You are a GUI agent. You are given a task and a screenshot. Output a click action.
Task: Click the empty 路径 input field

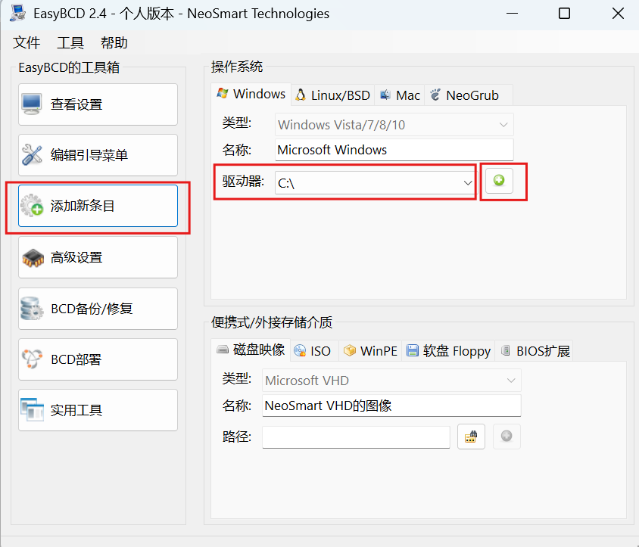tap(356, 437)
